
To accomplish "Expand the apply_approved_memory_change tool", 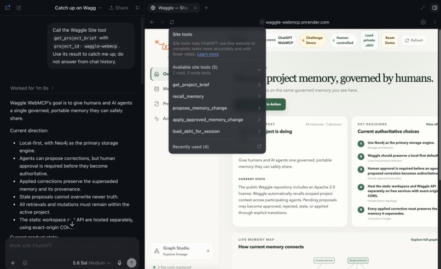I will 217,120.
